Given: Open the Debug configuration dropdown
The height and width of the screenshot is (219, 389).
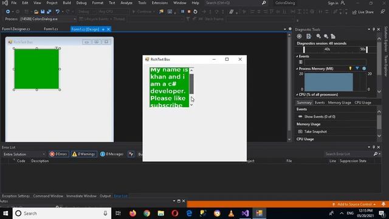Looking at the screenshot, I should (86, 12).
